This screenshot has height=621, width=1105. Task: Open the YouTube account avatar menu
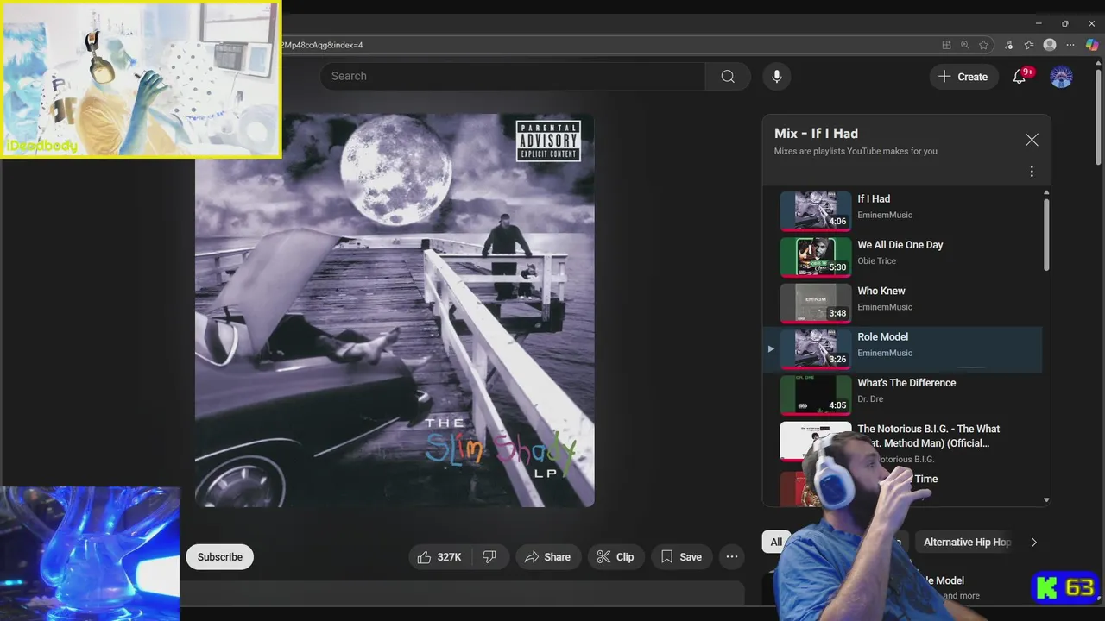pos(1061,77)
